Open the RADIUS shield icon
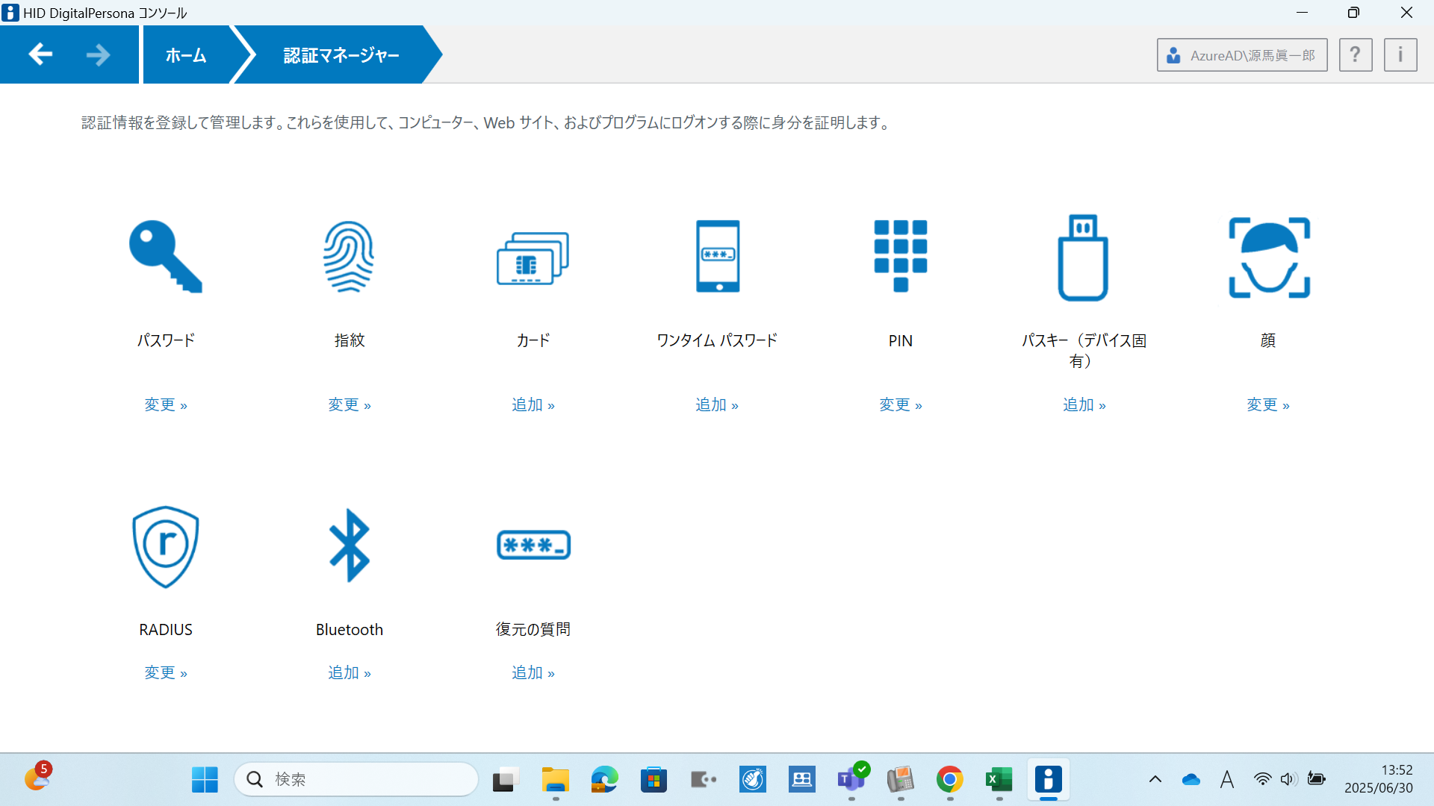Screen dimensions: 1434x806 (x=165, y=546)
